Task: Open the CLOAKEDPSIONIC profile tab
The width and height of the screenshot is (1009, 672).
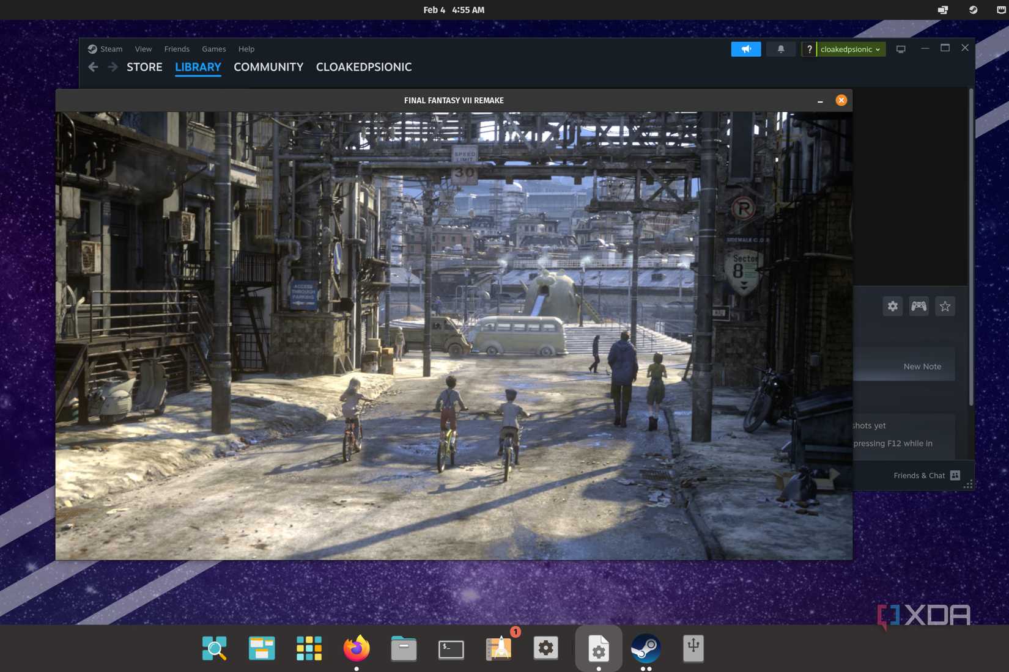Action: point(364,67)
